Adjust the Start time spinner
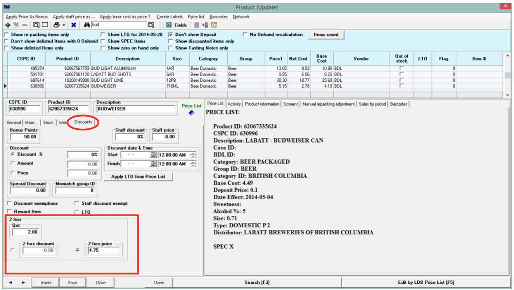The image size is (514, 290). click(x=193, y=155)
